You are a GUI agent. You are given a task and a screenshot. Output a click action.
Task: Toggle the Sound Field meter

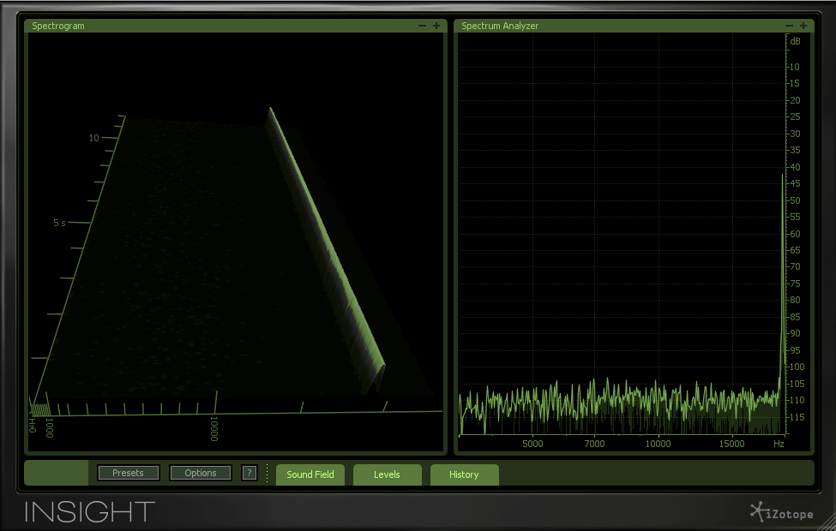(x=310, y=474)
